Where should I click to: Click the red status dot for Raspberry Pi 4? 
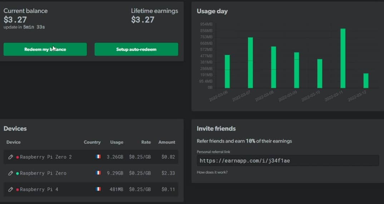(17, 189)
